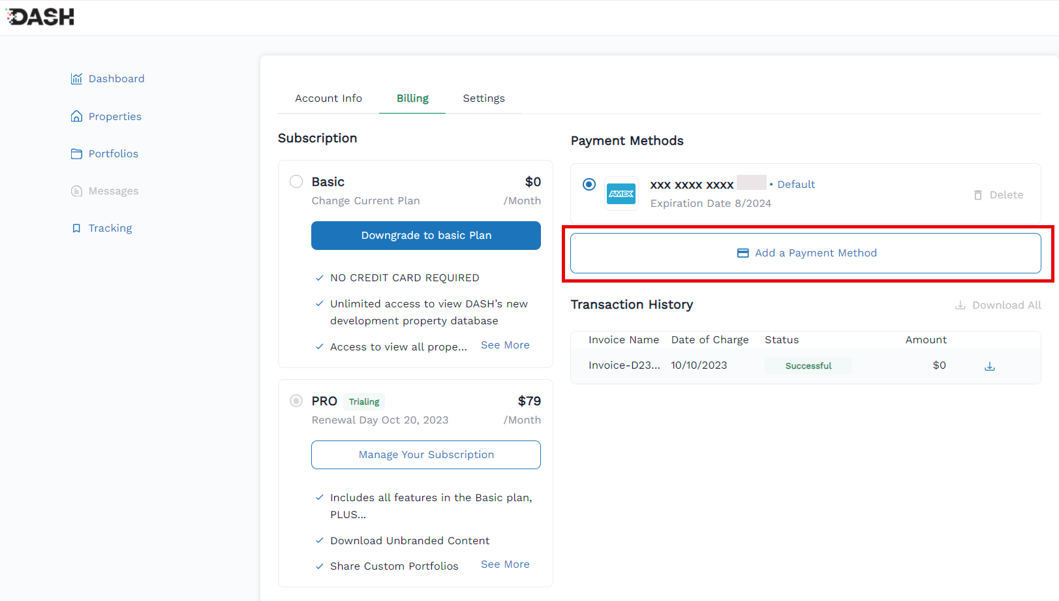Select AMEX card radio button

click(x=589, y=184)
